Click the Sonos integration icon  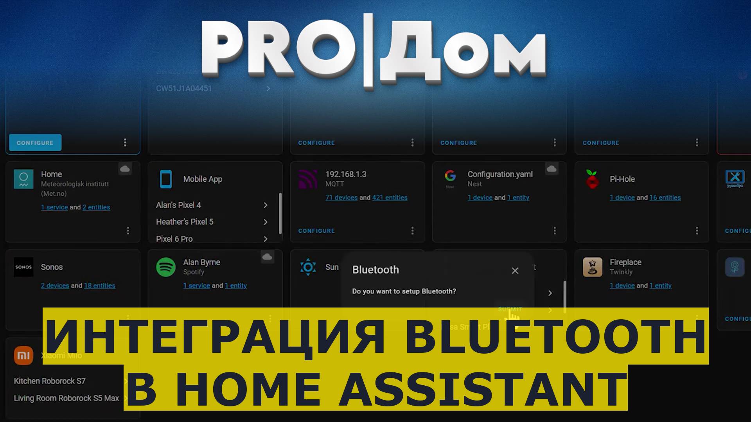pyautogui.click(x=22, y=267)
